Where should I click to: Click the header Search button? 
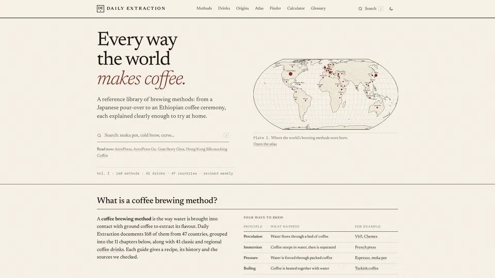tap(371, 9)
